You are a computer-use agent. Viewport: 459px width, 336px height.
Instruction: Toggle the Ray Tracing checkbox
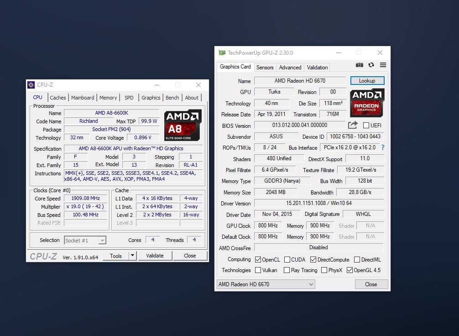point(287,270)
